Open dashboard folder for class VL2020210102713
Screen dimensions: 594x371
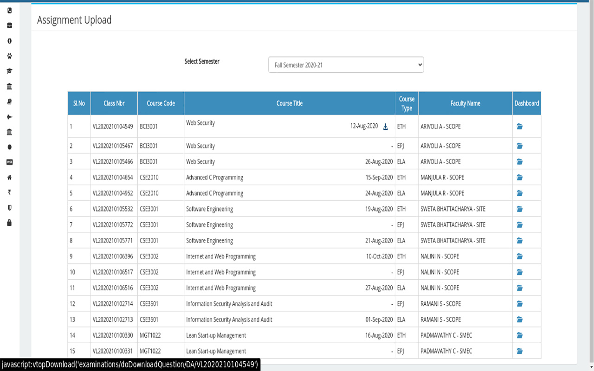(x=520, y=319)
